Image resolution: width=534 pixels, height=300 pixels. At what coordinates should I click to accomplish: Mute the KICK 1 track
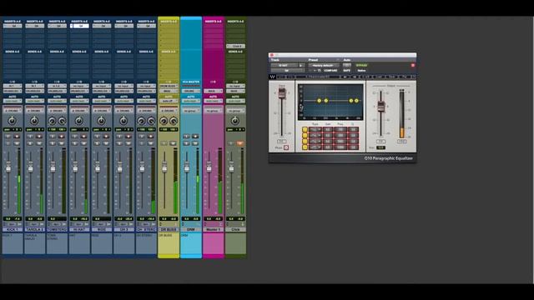tap(17, 143)
